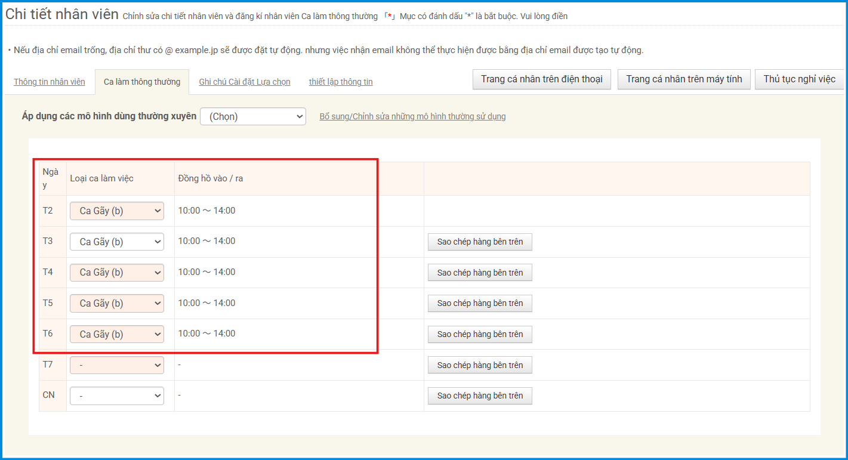
Task: Open shift type dropdown for T2
Action: [117, 211]
